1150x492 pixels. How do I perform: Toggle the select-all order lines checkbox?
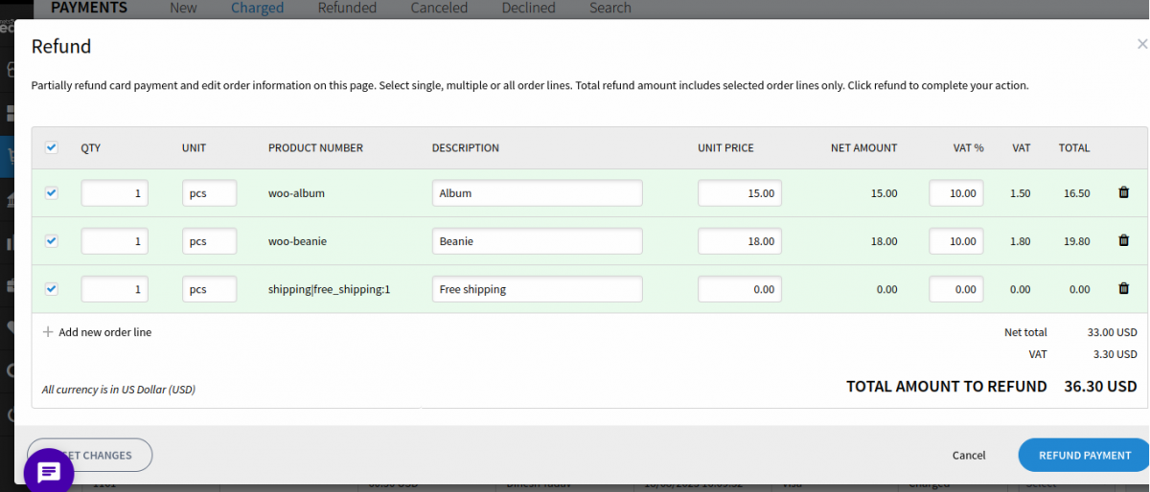click(x=52, y=147)
